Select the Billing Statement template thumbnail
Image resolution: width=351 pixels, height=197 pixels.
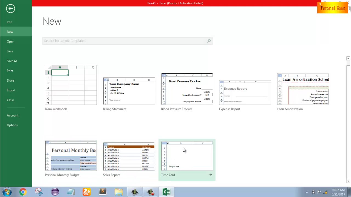pyautogui.click(x=129, y=91)
